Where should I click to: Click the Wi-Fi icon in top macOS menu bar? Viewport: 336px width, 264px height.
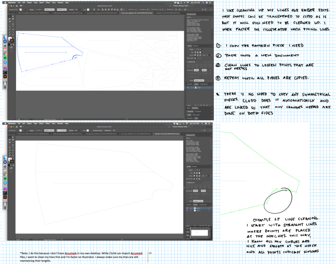(x=188, y=3)
